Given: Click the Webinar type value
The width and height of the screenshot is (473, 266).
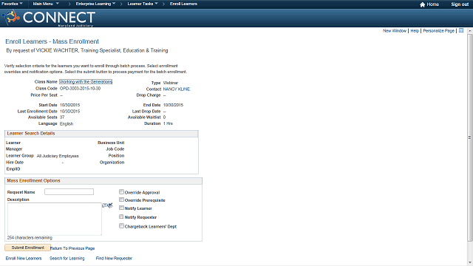Looking at the screenshot, I should click(x=171, y=83).
